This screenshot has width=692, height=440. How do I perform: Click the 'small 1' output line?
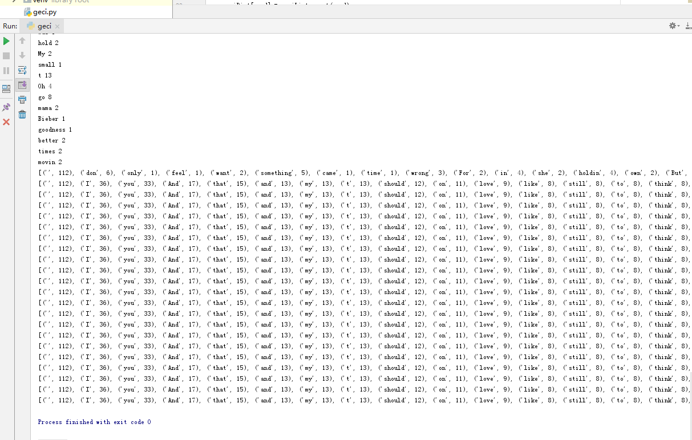pos(50,64)
